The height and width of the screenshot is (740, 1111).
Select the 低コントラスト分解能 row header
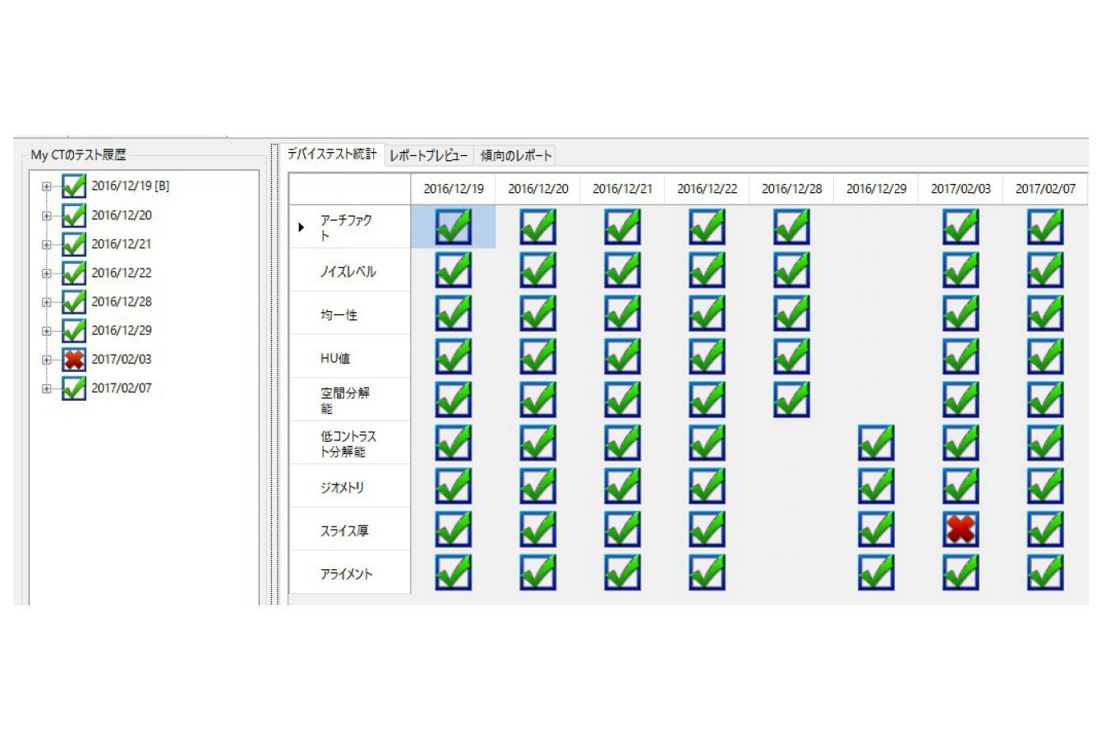[x=348, y=444]
